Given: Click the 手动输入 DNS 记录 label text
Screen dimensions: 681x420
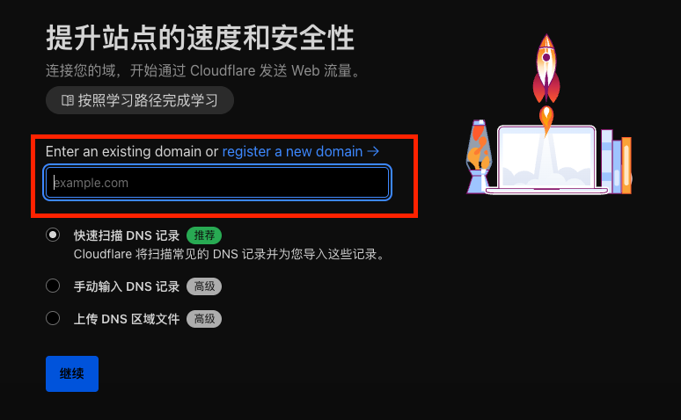Looking at the screenshot, I should pos(127,286).
